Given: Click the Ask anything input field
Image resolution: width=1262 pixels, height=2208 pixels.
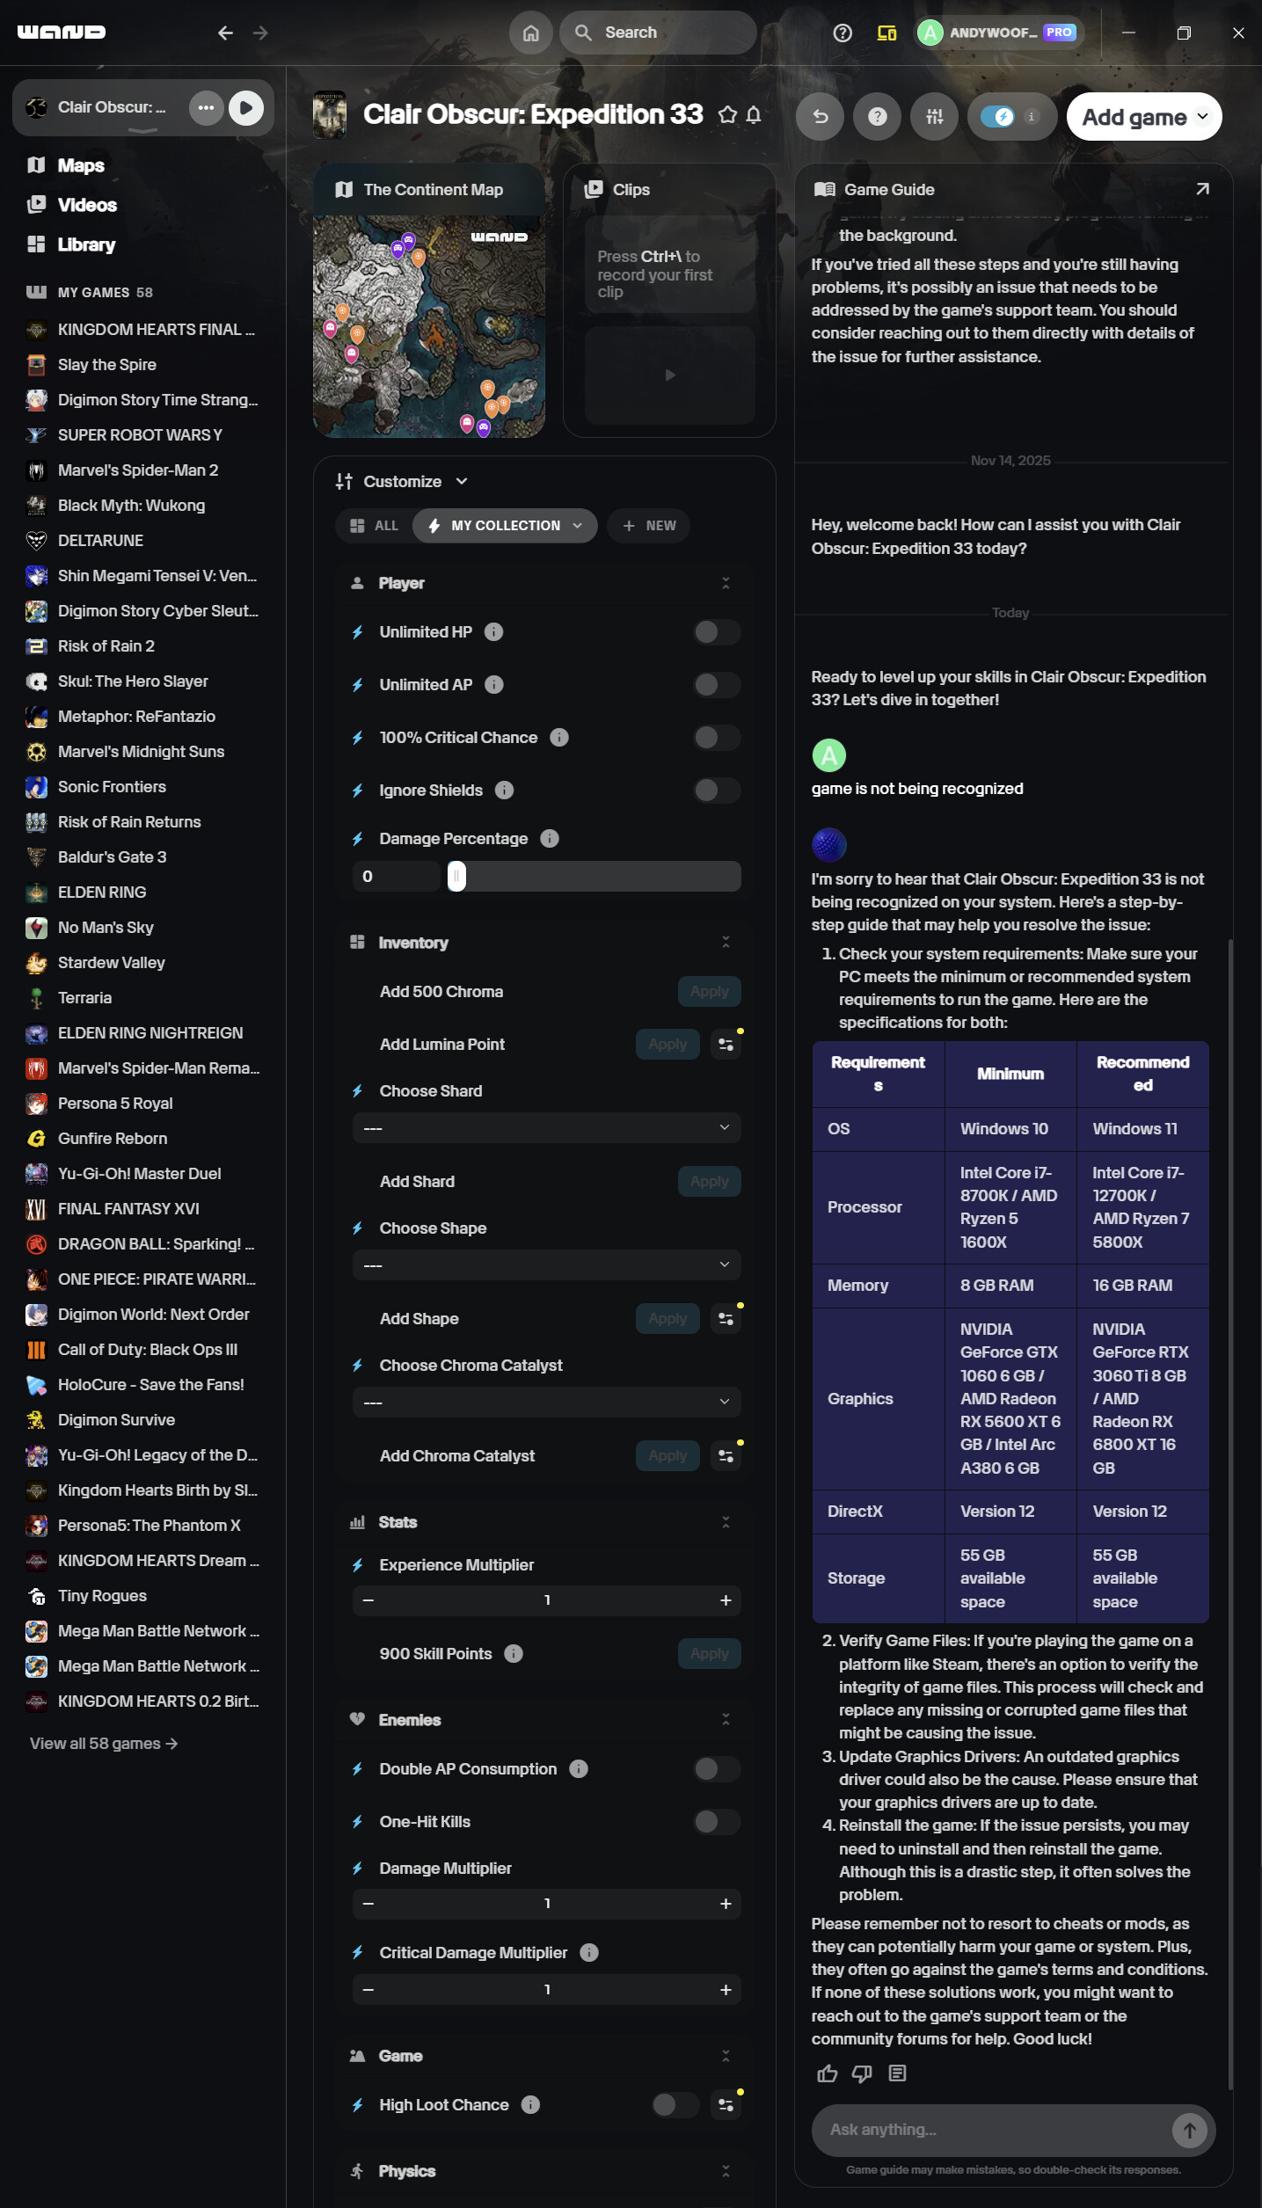Looking at the screenshot, I should pyautogui.click(x=989, y=2130).
